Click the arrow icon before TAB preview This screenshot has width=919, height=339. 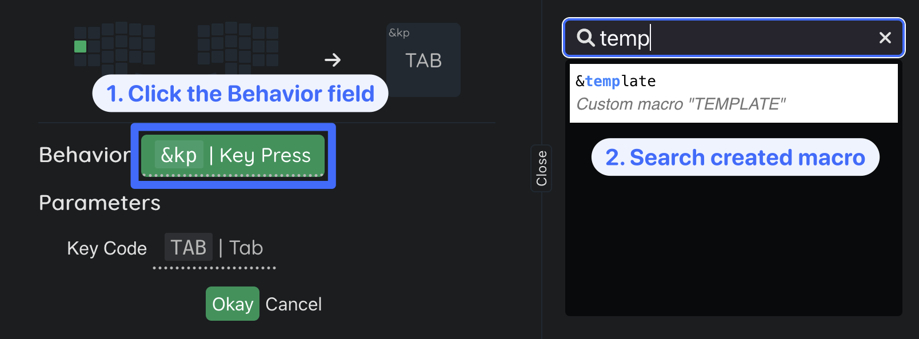[333, 60]
